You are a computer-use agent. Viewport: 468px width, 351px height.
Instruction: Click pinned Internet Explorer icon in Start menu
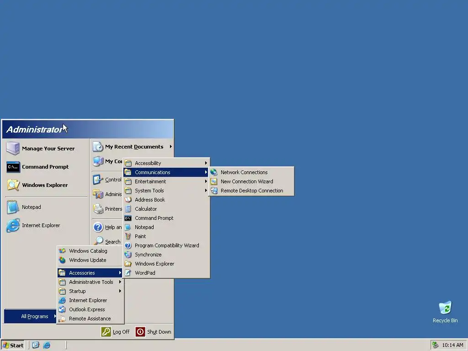point(13,225)
